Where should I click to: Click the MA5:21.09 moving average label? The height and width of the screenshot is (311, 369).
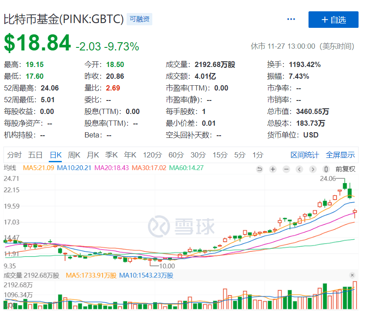[38, 168]
